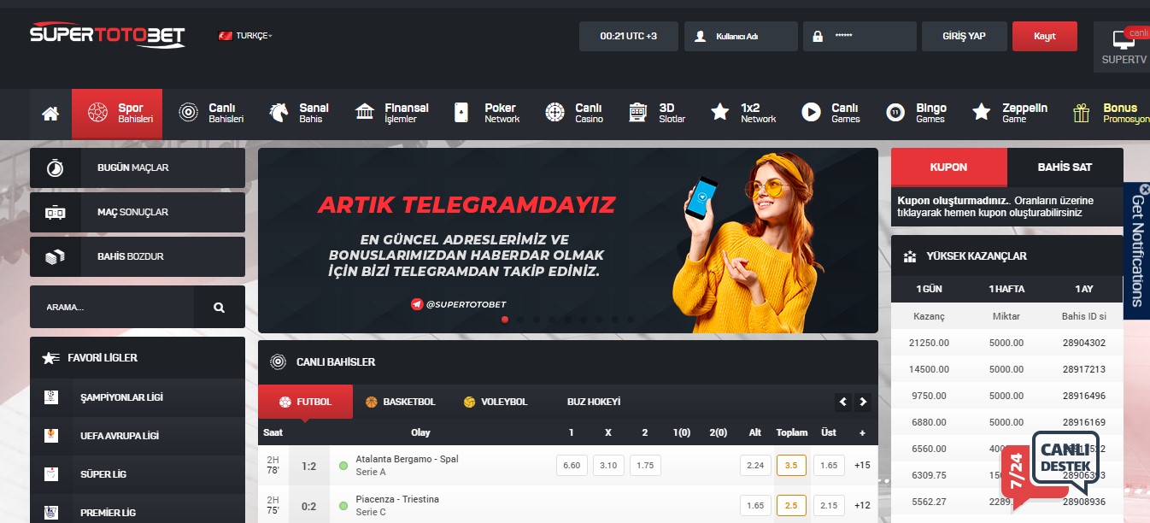Open Finansal İşlemler menu
Viewport: 1150px width, 523px height.
click(x=391, y=114)
